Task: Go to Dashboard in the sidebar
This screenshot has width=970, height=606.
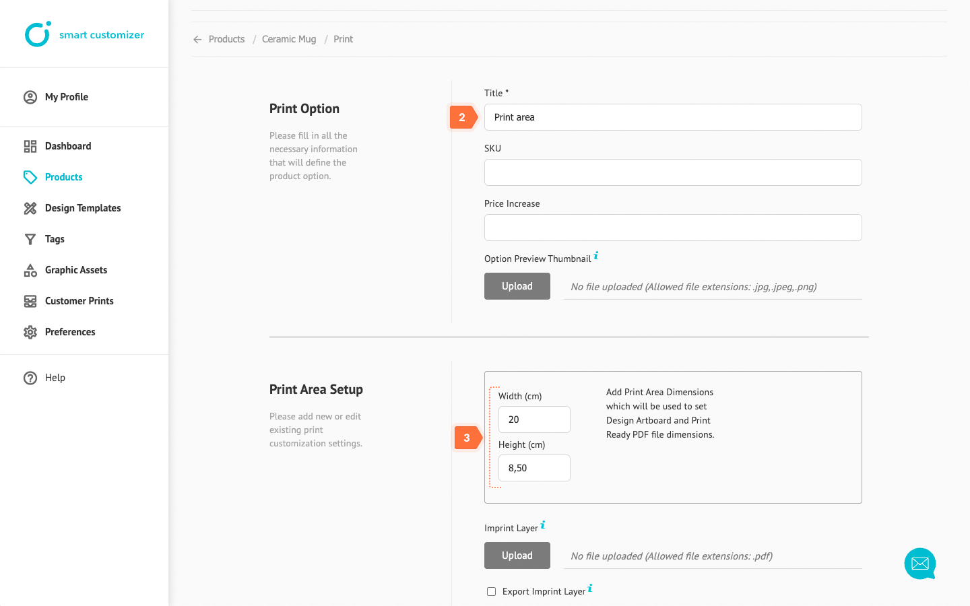Action: pos(68,146)
